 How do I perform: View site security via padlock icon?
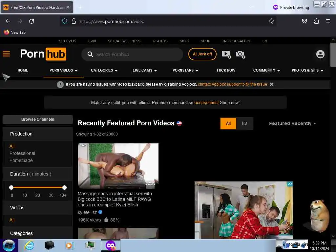click(x=74, y=21)
